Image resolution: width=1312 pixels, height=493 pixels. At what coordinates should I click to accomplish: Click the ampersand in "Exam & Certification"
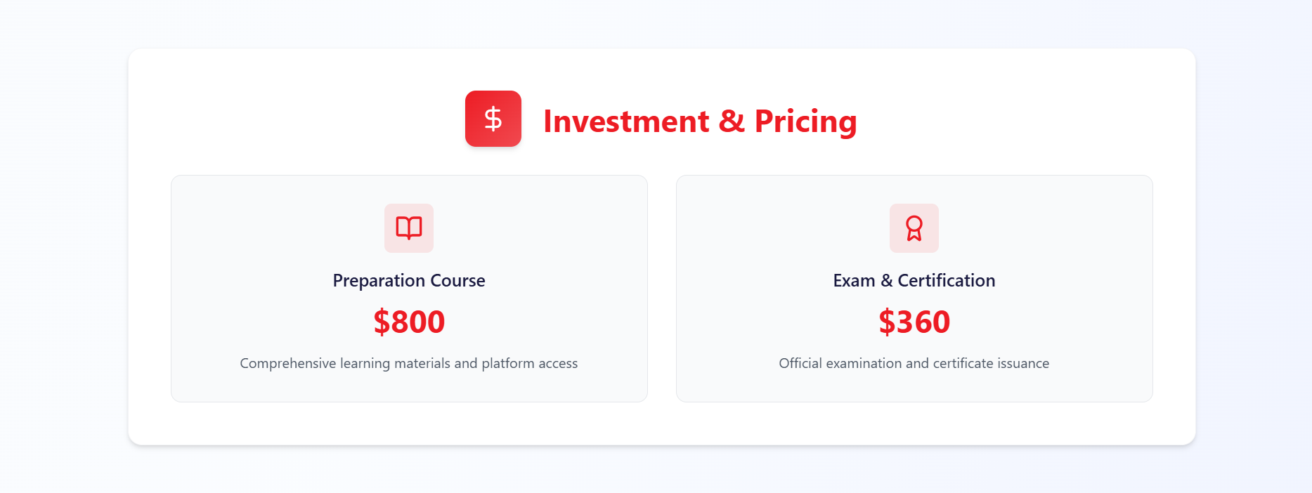pyautogui.click(x=887, y=281)
